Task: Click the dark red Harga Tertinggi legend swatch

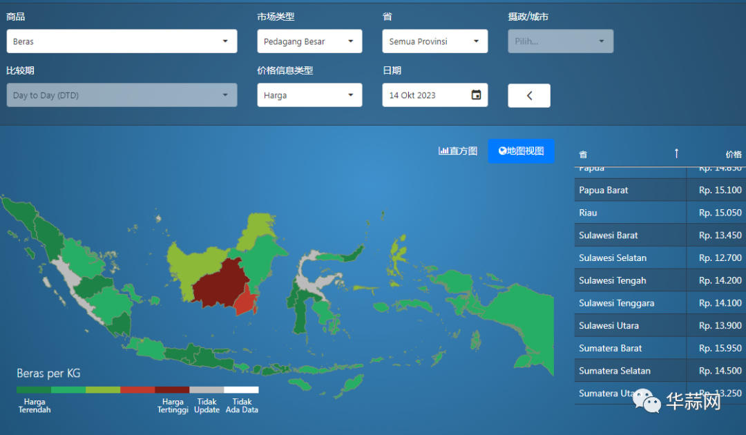Action: (x=172, y=390)
